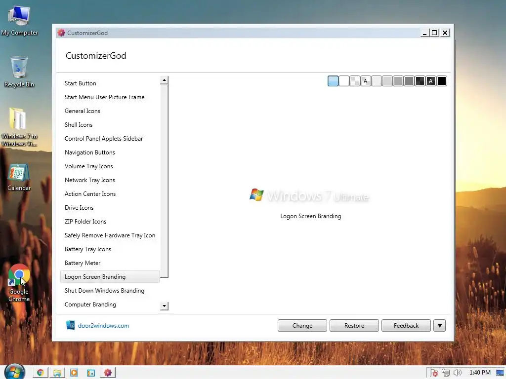Open Windows Explorer from the taskbar

57,373
